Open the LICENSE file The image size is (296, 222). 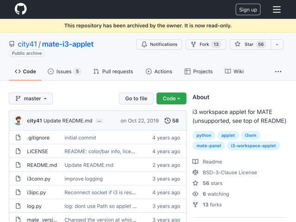(37, 151)
